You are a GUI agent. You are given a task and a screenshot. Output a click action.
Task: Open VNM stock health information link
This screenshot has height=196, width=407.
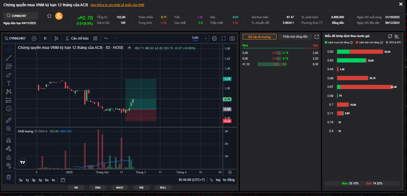117,5
